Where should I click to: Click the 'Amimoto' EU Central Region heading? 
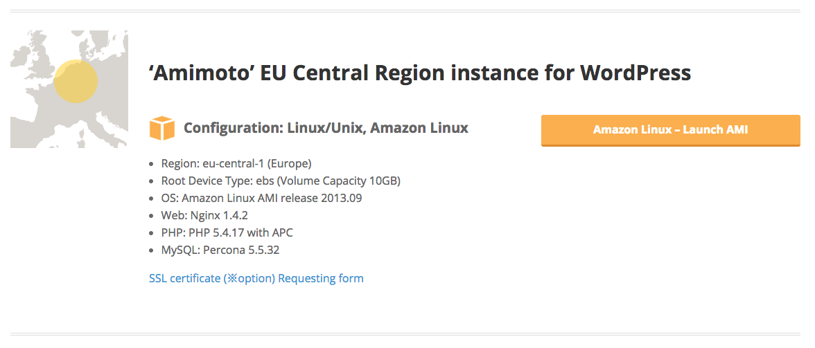[x=420, y=73]
